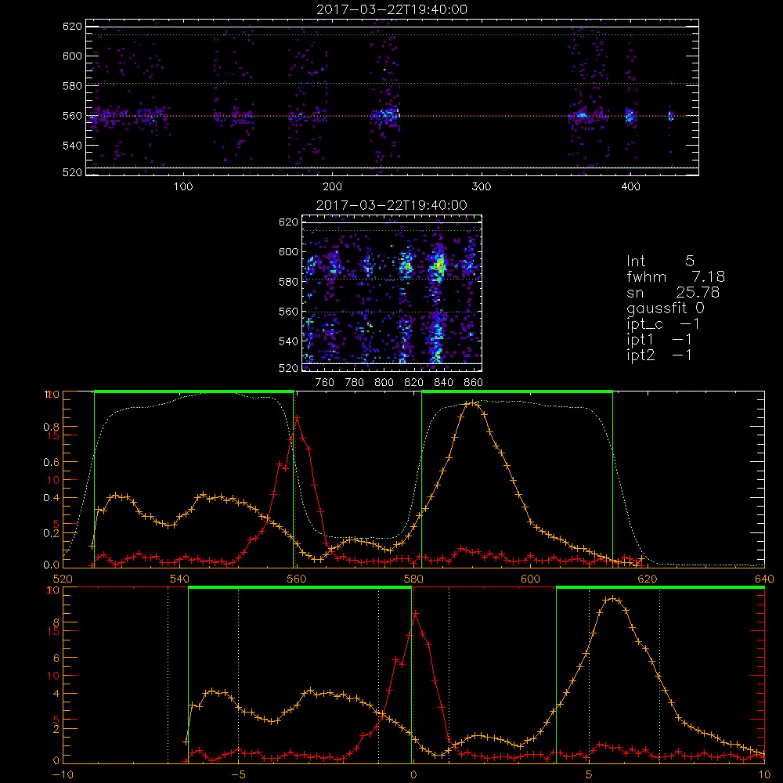Viewport: 783px width, 783px height.
Task: Click the orange curve peak in lower profile plot
Action: click(x=612, y=599)
